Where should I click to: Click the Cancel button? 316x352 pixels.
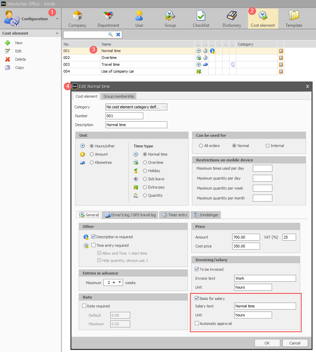pyautogui.click(x=295, y=343)
